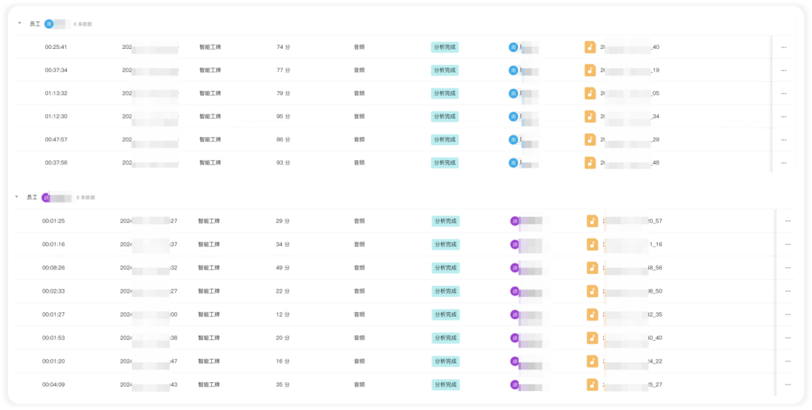Click the blue avatar in first group header
Screen dimensions: 812x410
49,24
